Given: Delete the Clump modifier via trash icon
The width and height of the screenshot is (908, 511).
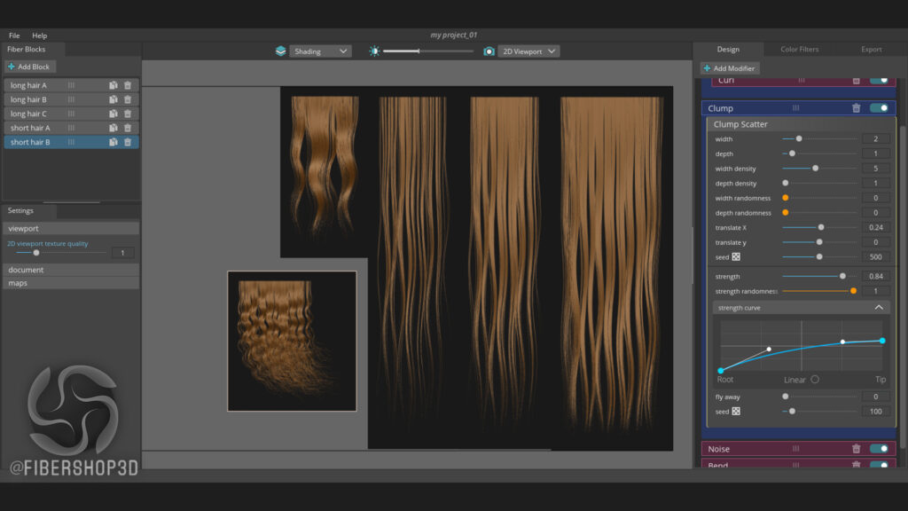Looking at the screenshot, I should (856, 108).
